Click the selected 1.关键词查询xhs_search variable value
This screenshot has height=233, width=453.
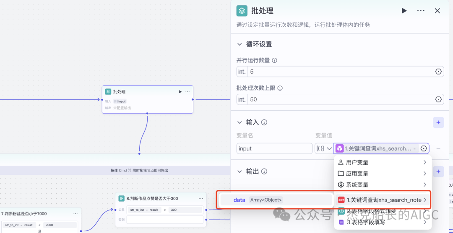point(376,149)
